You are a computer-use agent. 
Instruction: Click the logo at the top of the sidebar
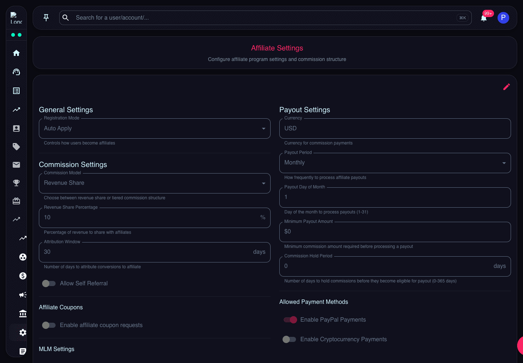coord(16,18)
